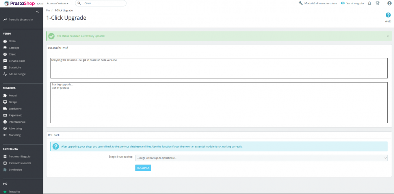The height and width of the screenshot is (194, 394).
Task: Open Ads on Google
Action: coord(17,74)
